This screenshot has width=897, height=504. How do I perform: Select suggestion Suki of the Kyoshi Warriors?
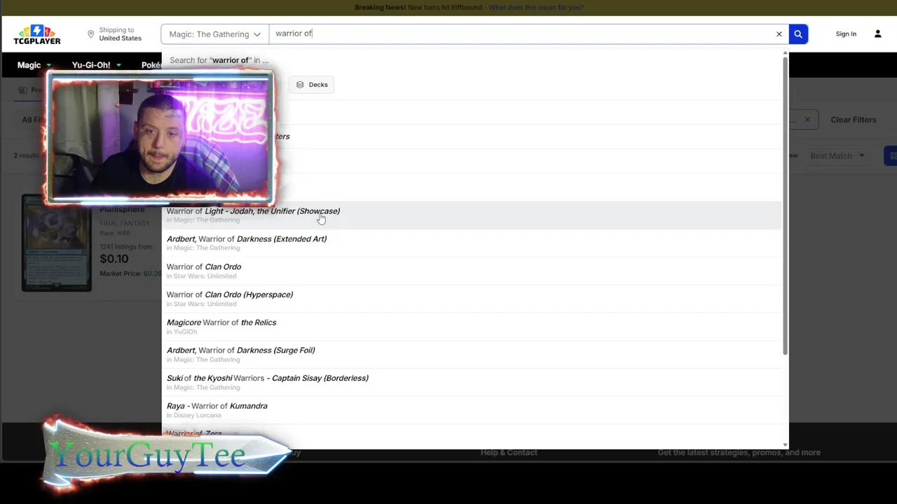tap(472, 382)
